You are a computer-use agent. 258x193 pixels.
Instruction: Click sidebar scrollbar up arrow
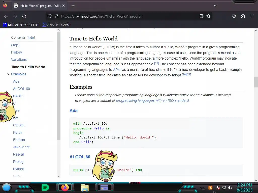(58, 30)
